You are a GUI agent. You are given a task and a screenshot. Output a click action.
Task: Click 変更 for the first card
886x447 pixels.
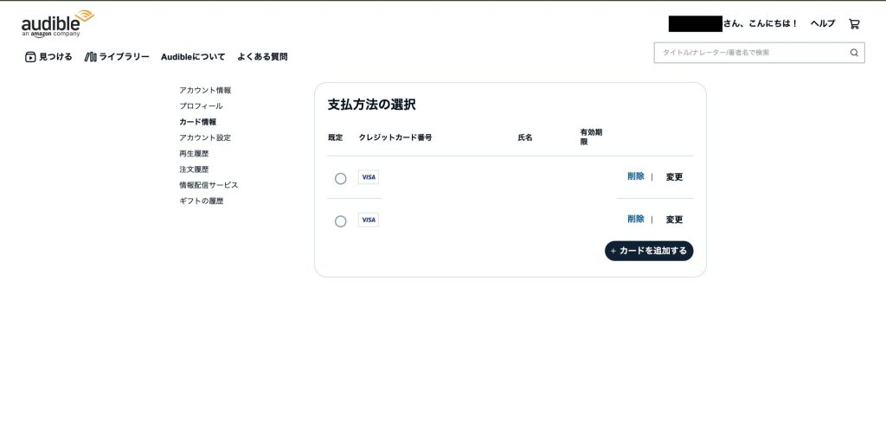[674, 177]
